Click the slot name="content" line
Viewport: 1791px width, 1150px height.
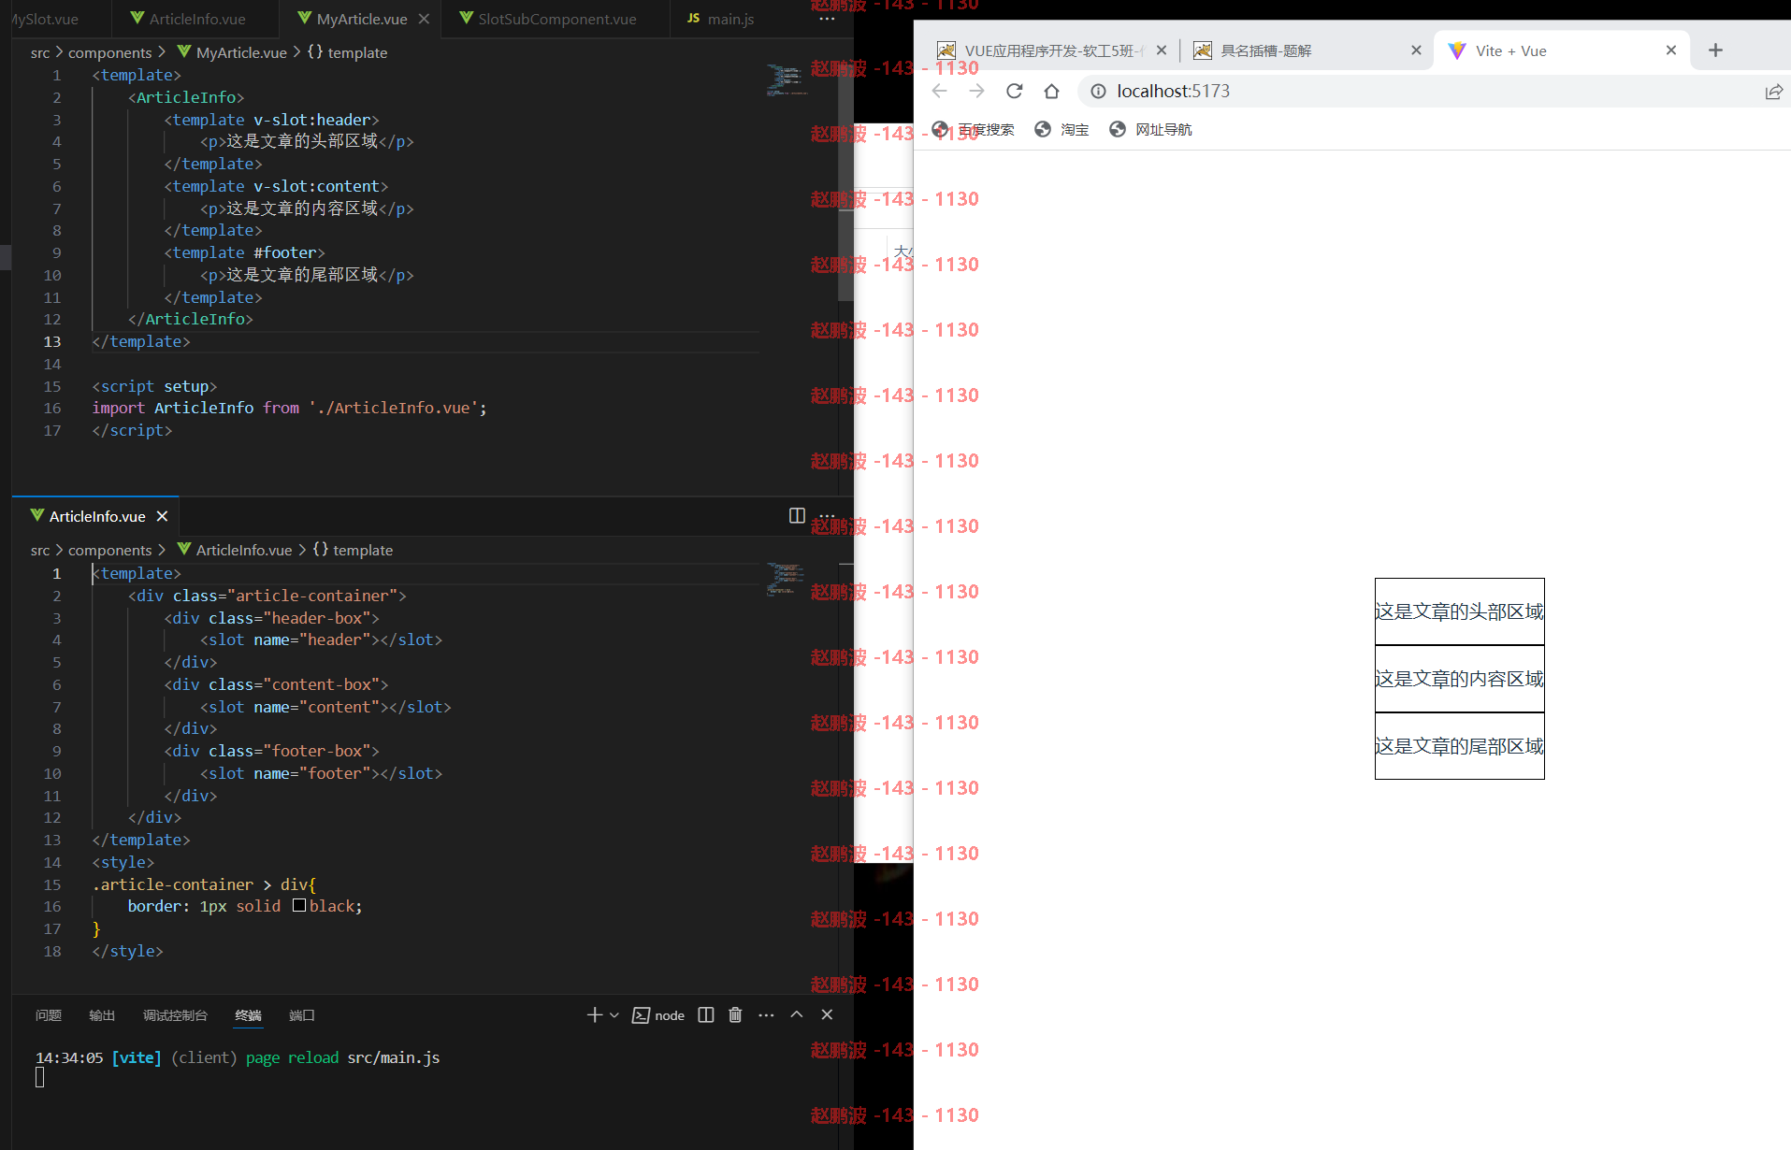(x=325, y=707)
